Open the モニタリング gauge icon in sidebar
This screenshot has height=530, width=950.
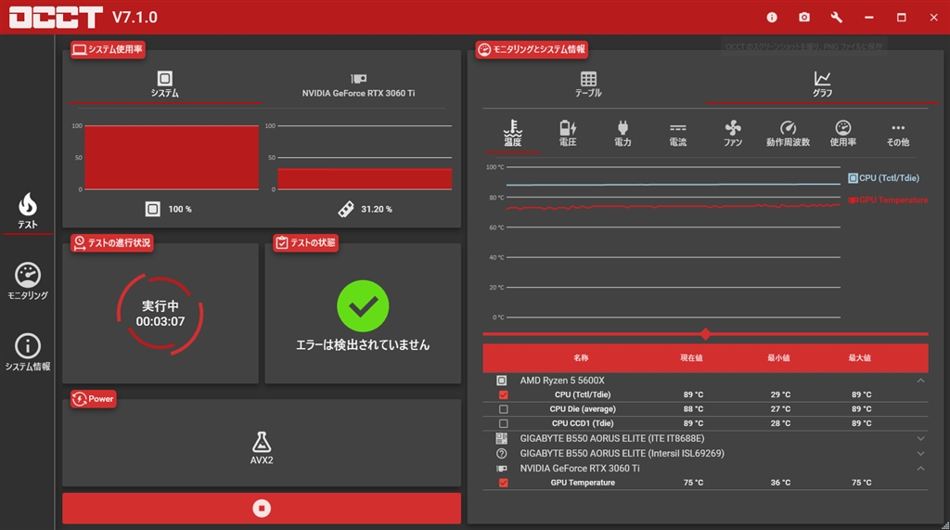(x=27, y=276)
